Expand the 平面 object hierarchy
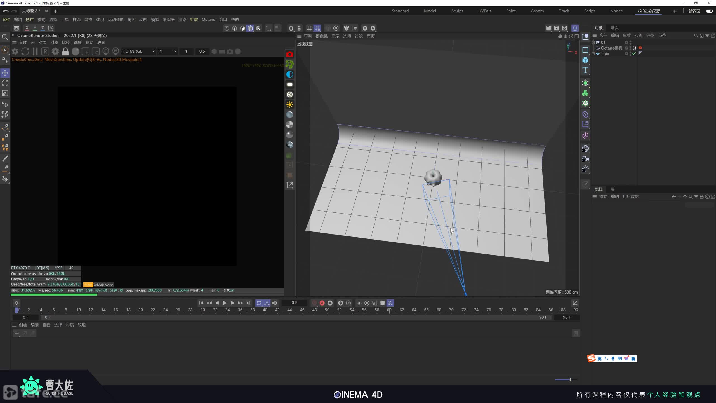The height and width of the screenshot is (403, 716). click(x=593, y=53)
